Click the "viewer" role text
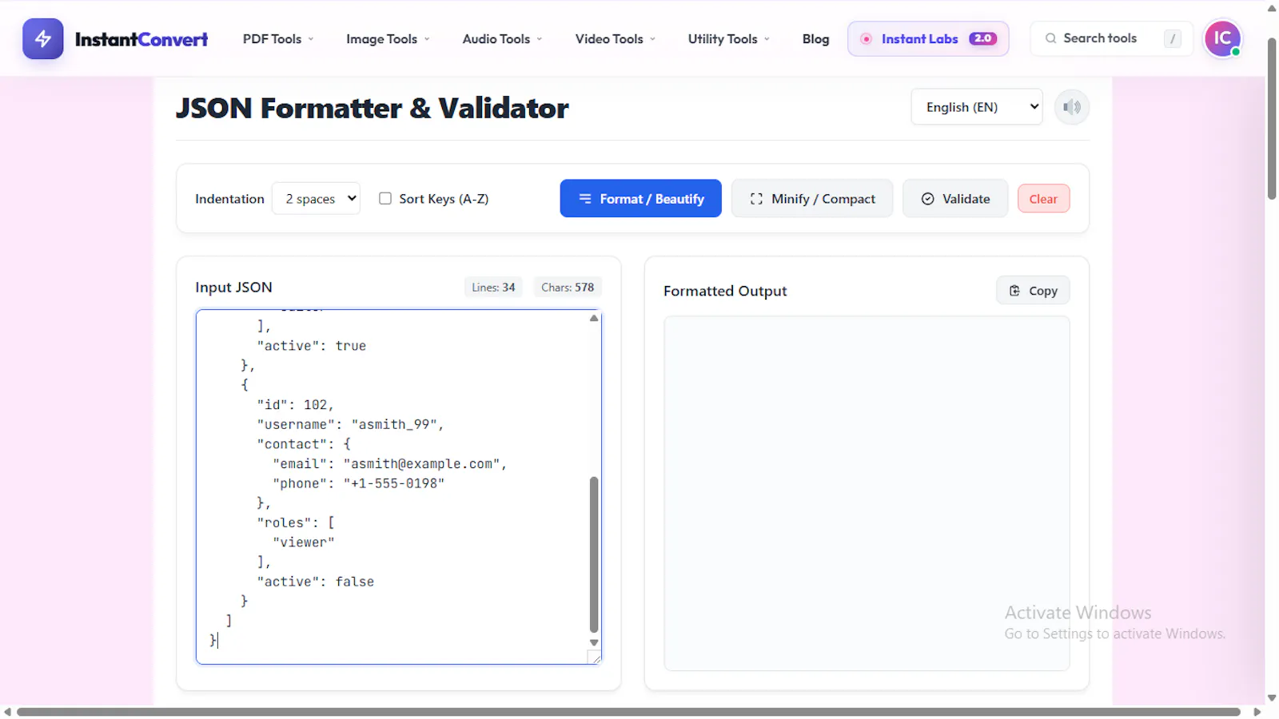This screenshot has width=1279, height=719. (x=304, y=542)
